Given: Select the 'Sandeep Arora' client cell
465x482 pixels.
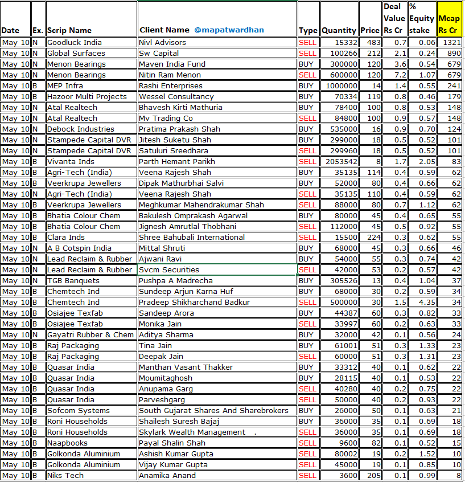Looking at the screenshot, I should click(217, 313).
